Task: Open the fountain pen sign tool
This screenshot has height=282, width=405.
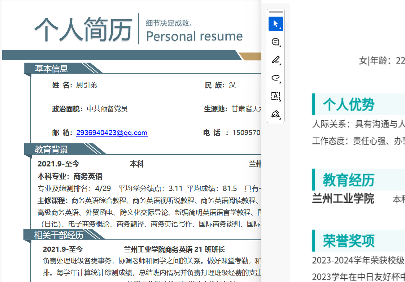Action: point(276,114)
